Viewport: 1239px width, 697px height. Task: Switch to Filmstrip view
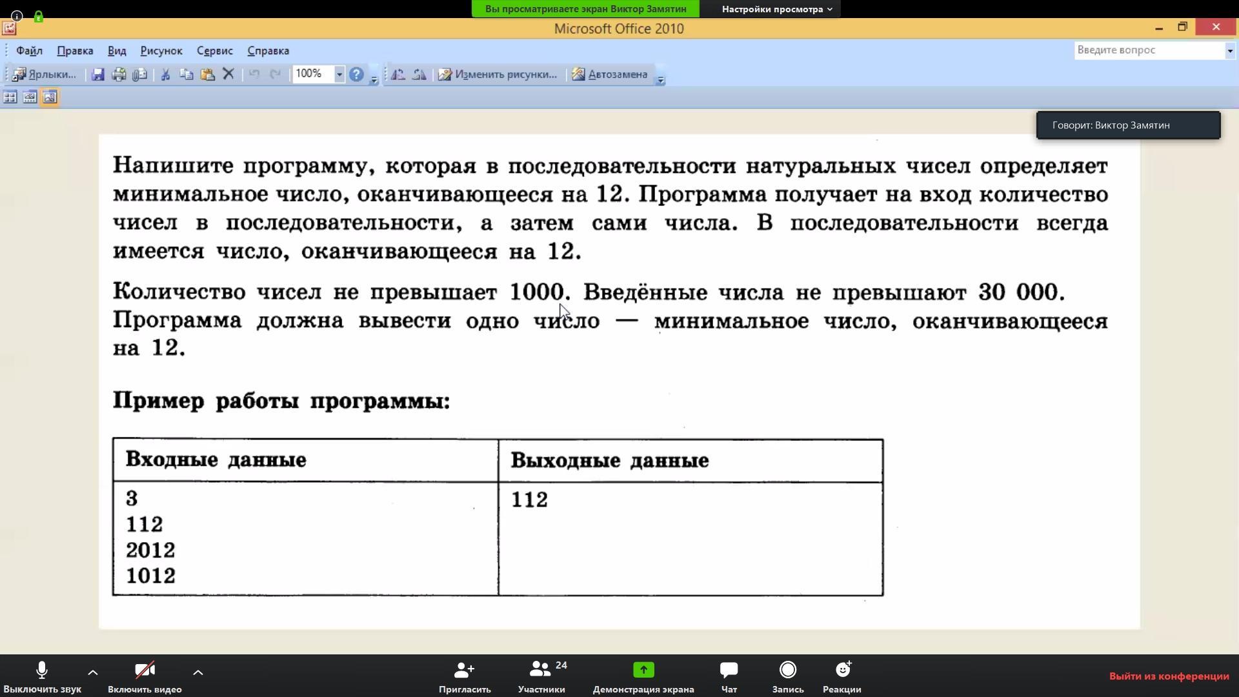[x=30, y=97]
